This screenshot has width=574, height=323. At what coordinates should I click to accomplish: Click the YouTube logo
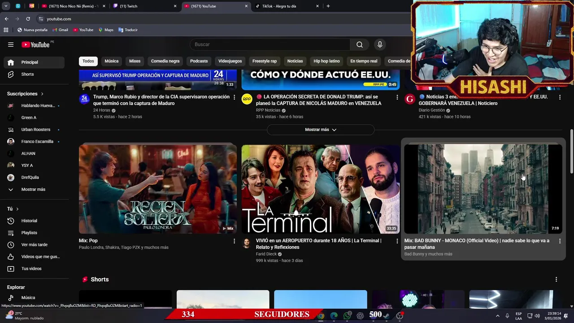click(x=35, y=44)
